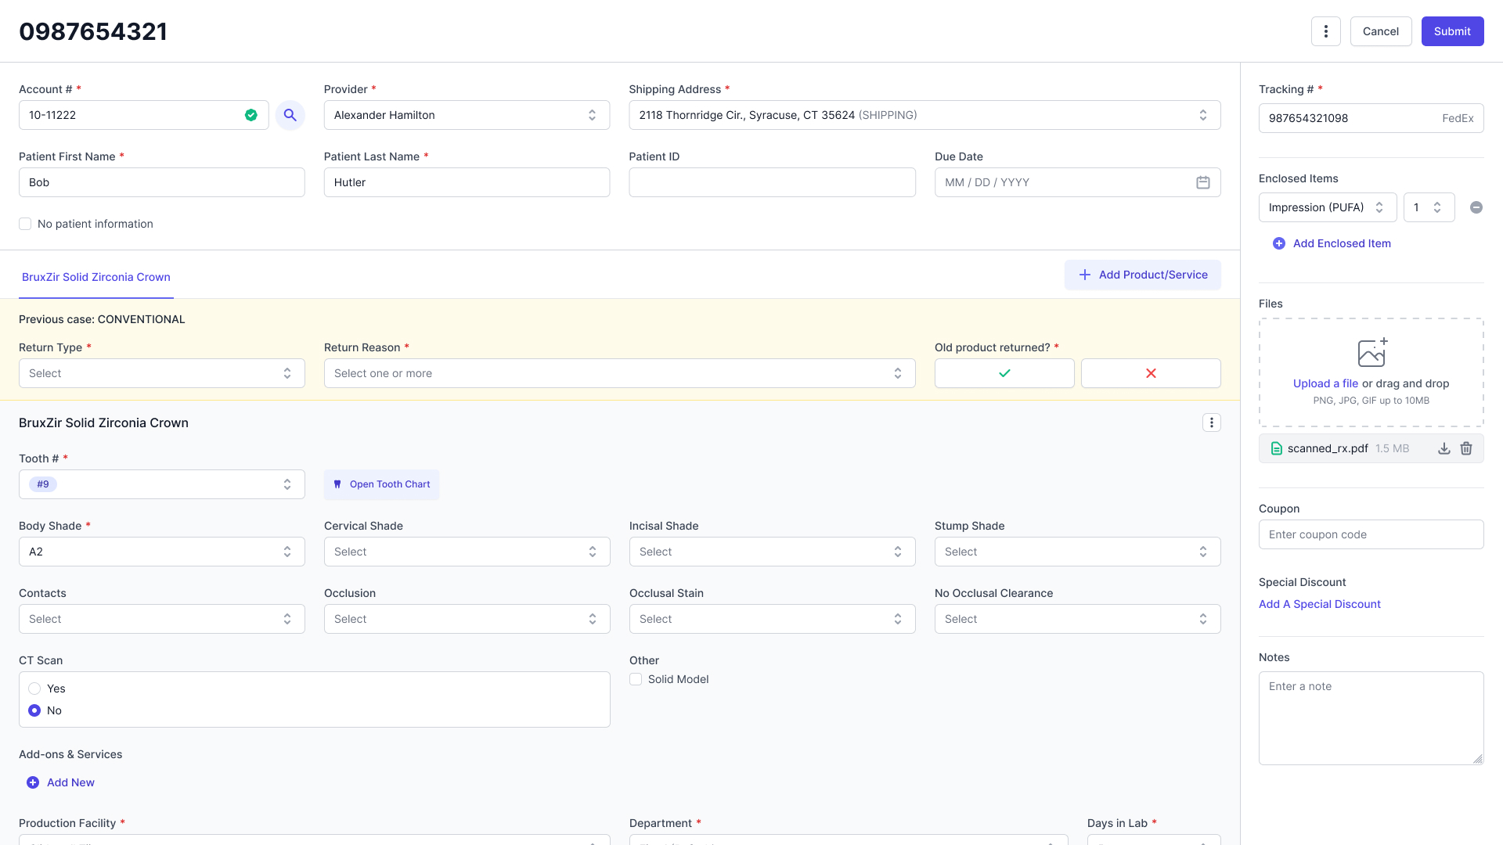The image size is (1503, 845).
Task: Click the Add A Special Discount link
Action: (x=1319, y=604)
